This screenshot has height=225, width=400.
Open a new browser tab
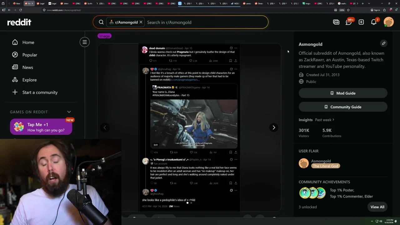tap(362, 3)
